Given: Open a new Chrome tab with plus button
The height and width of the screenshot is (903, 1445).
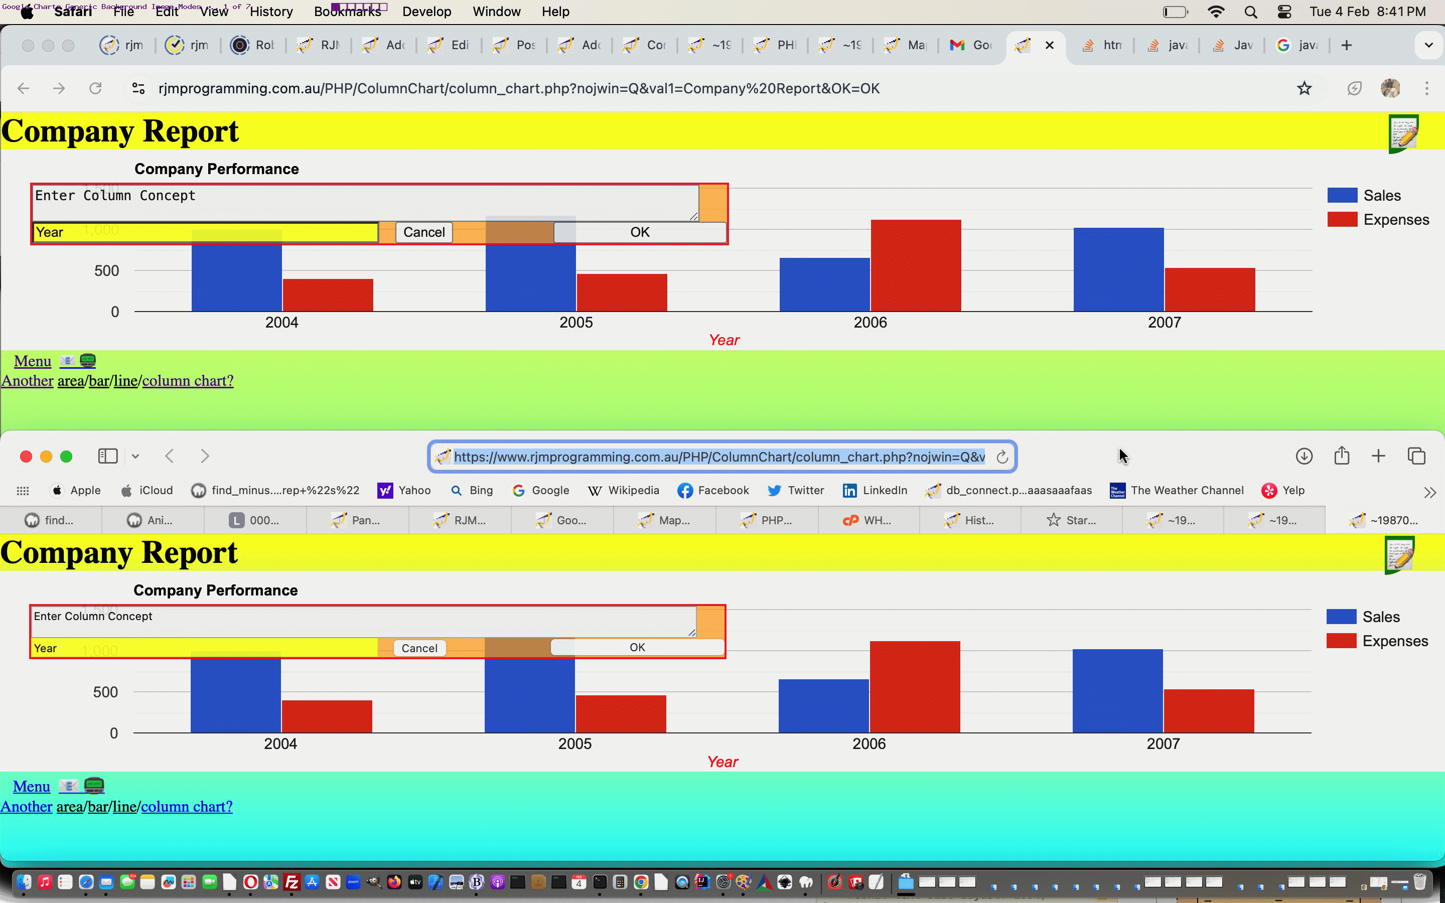Looking at the screenshot, I should click(x=1346, y=45).
